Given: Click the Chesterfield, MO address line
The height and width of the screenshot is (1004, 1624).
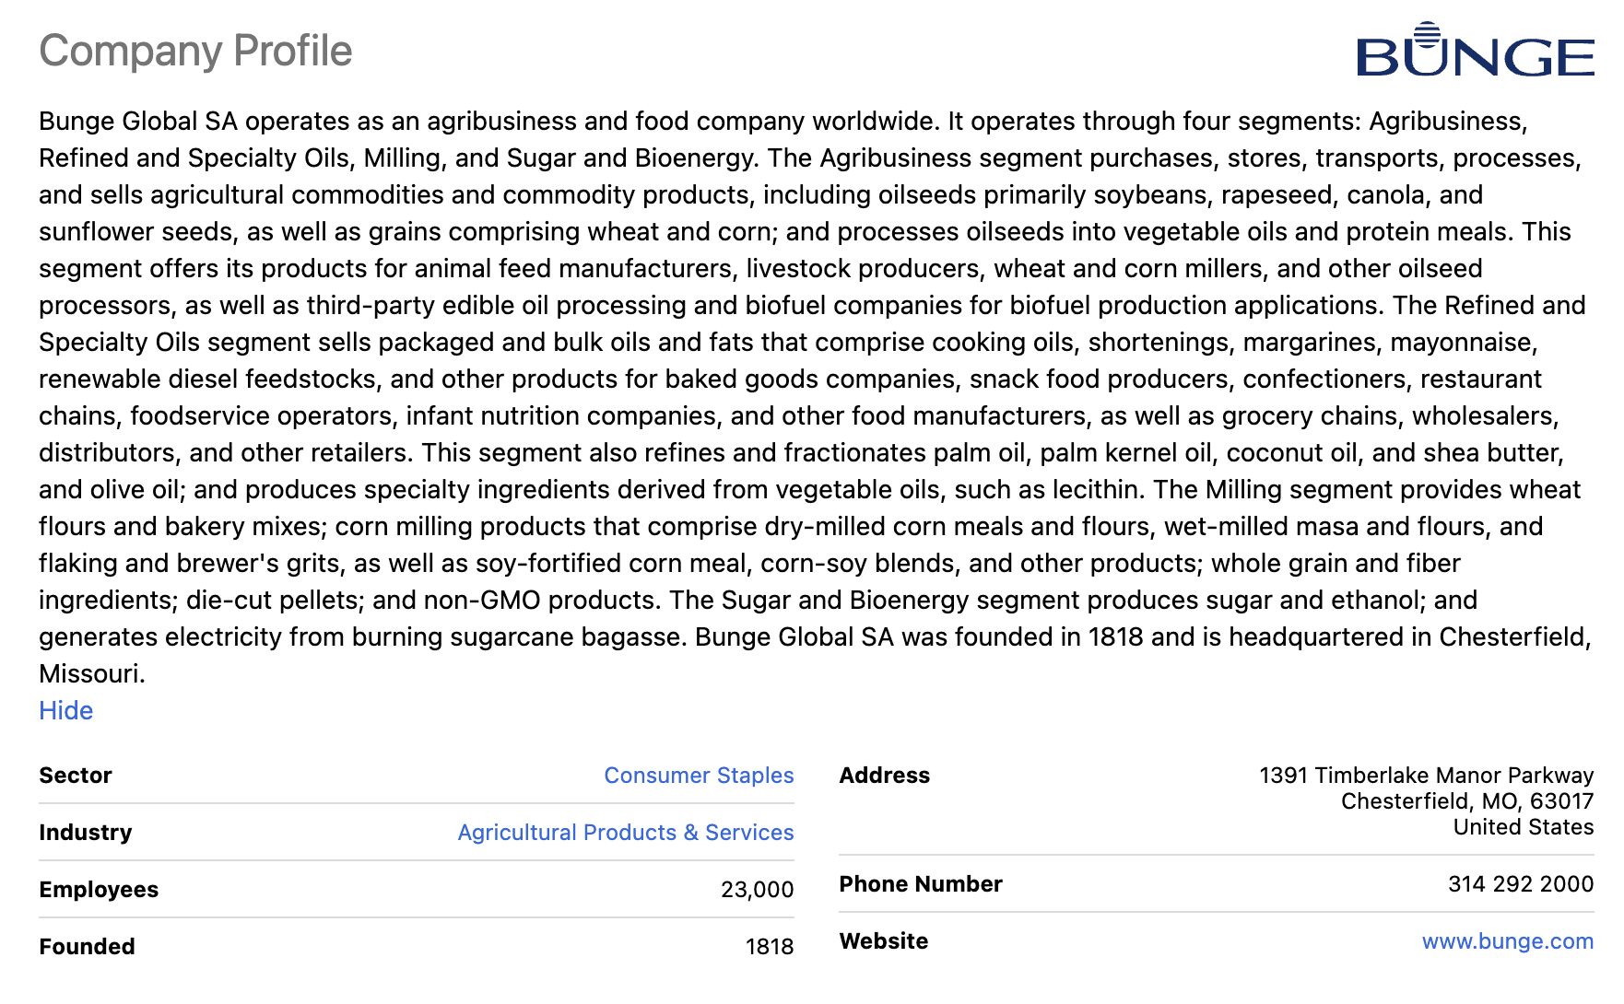Looking at the screenshot, I should point(1467,802).
